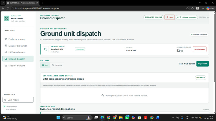The height and width of the screenshot is (121, 216).
Task: Open Microsoft Store from taskbar
Action: [x=139, y=118]
